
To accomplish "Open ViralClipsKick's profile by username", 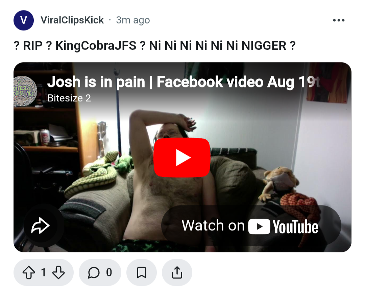I will coord(72,20).
